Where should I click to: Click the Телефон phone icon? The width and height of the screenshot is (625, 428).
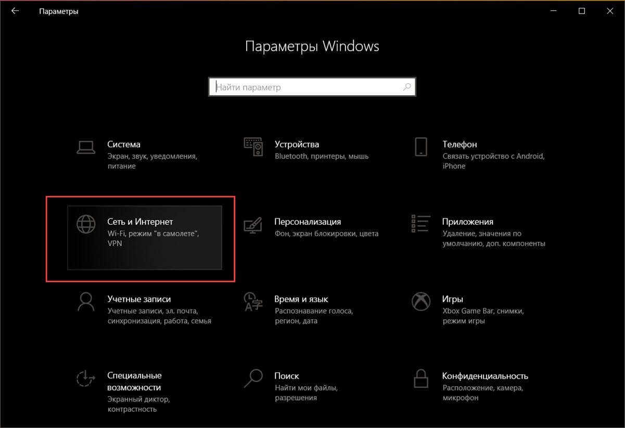pyautogui.click(x=421, y=147)
